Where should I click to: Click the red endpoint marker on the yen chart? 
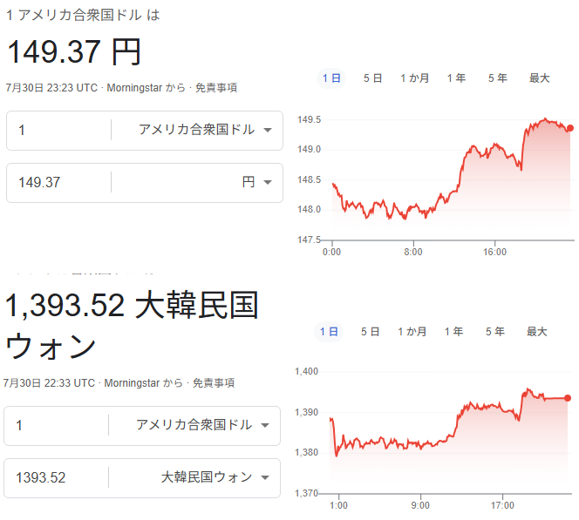(x=570, y=128)
